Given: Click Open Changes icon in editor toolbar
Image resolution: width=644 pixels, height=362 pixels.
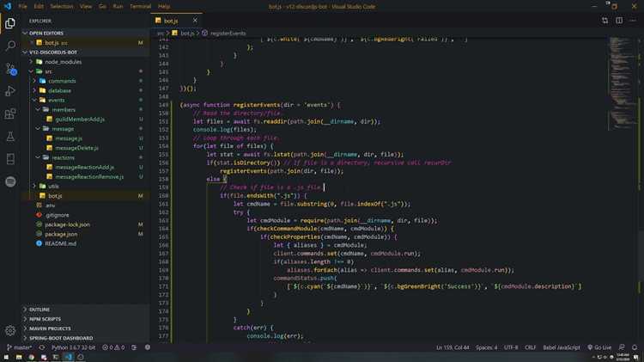Looking at the screenshot, I should pyautogui.click(x=605, y=21).
